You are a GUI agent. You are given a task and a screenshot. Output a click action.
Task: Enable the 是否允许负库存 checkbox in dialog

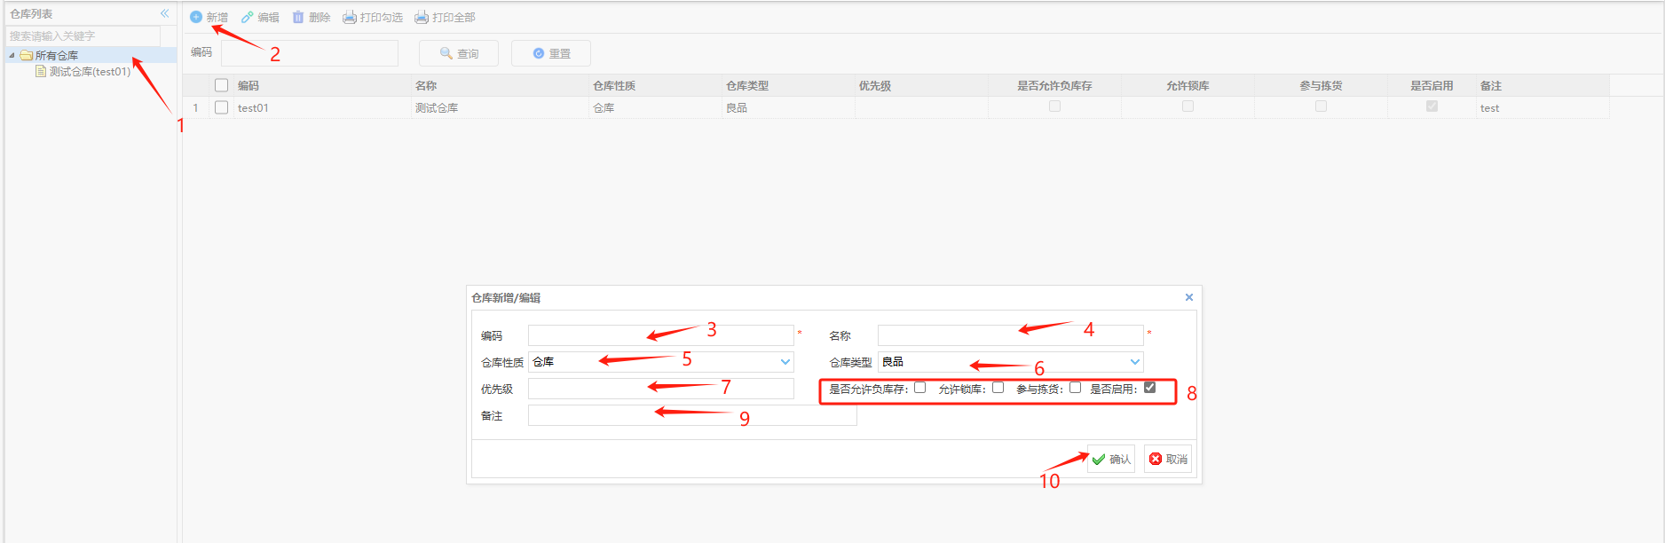tap(920, 388)
